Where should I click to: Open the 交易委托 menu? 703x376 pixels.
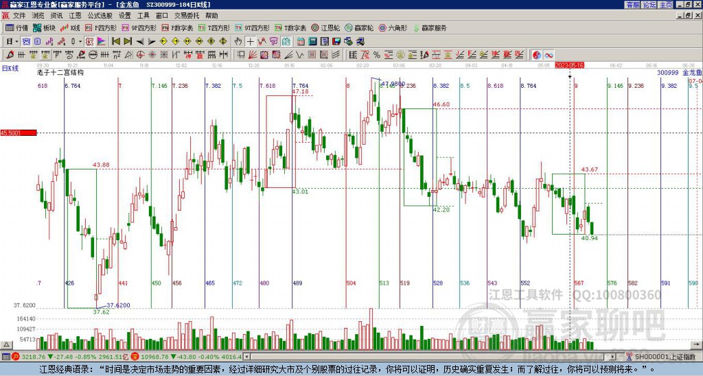pos(187,16)
